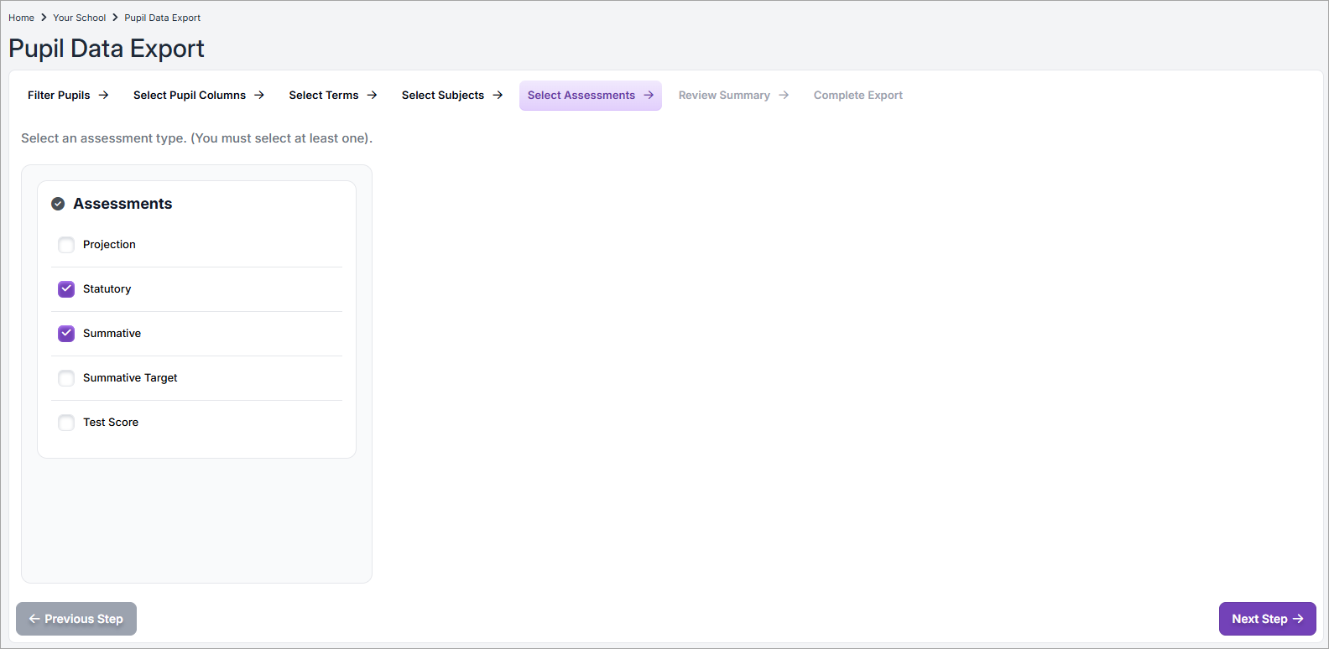
Task: Go to the Filter Pupils step
Action: coord(59,96)
